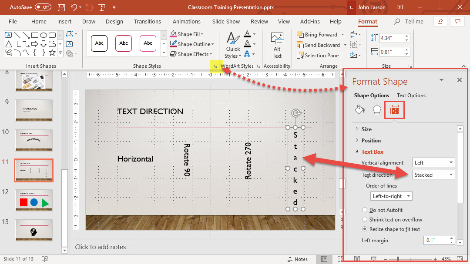Image resolution: width=470 pixels, height=264 pixels.
Task: Expand the Size section
Action: (x=366, y=129)
